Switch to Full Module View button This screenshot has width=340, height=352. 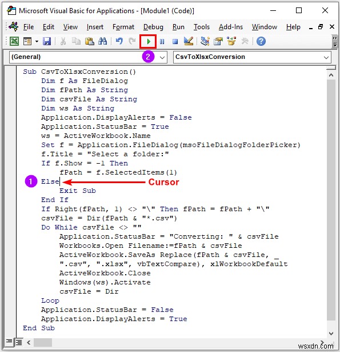point(19,342)
